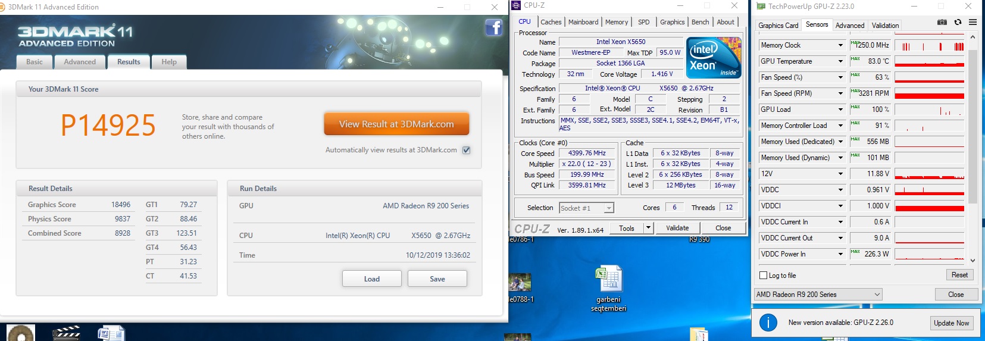This screenshot has height=341, width=985.
Task: Click the Close button in GPU-Z
Action: (956, 295)
